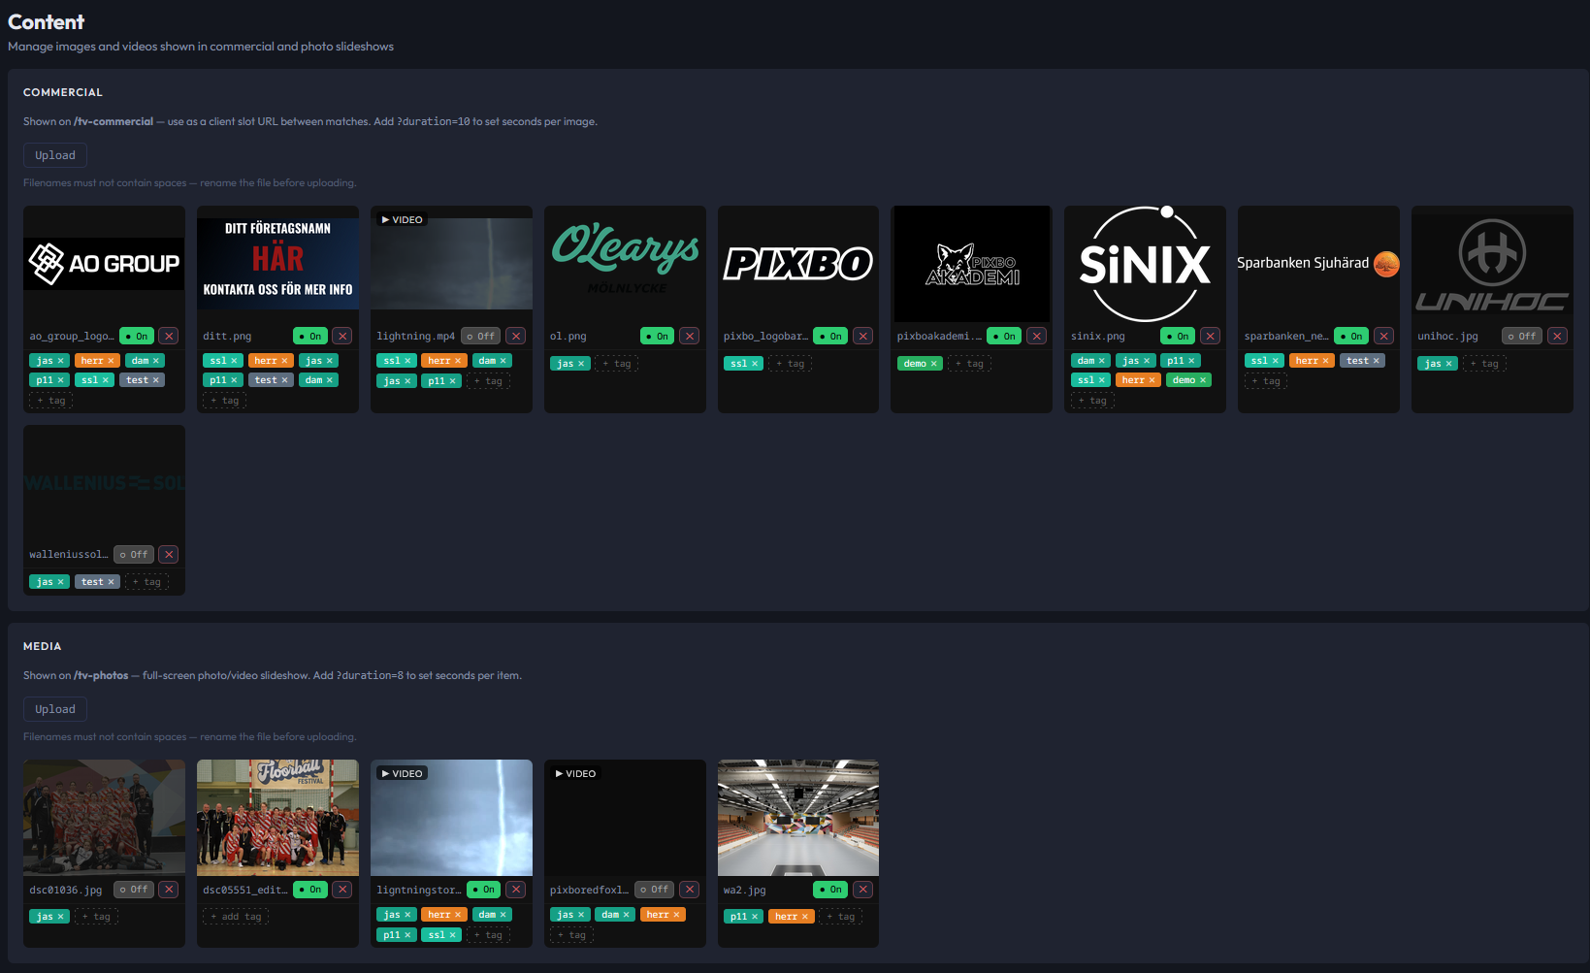This screenshot has width=1590, height=973.
Task: Click Upload button in Commercial section
Action: 55,155
